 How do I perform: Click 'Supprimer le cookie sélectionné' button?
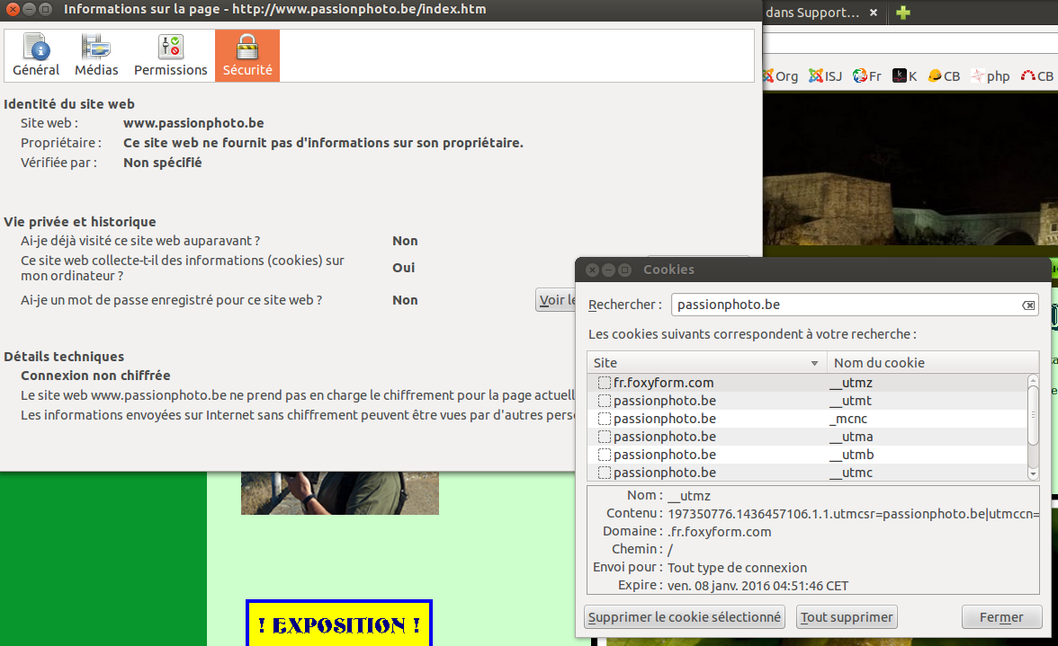(x=685, y=617)
